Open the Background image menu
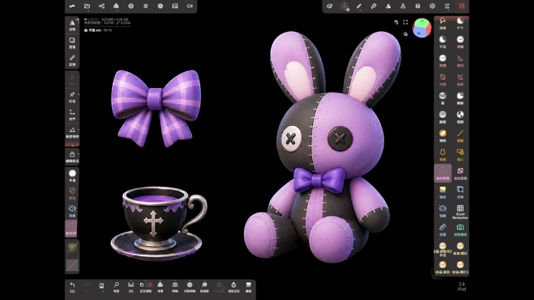This screenshot has width=534, height=300. click(175, 6)
